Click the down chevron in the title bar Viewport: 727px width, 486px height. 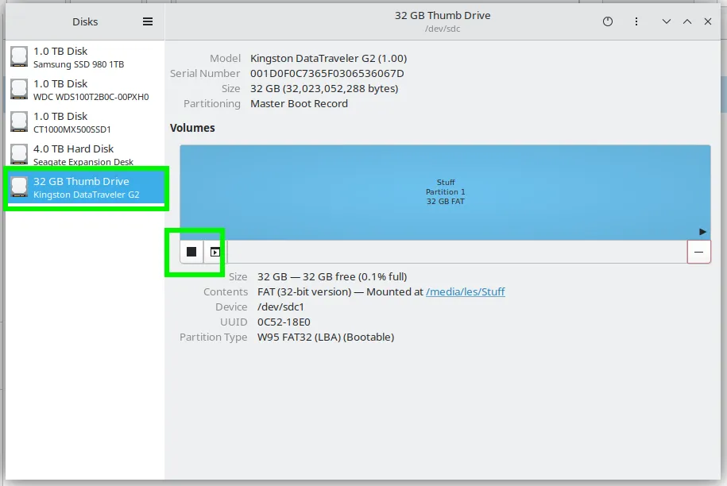click(667, 21)
